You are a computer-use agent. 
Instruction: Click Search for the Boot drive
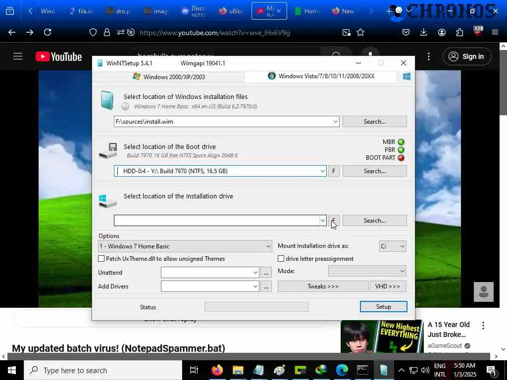click(374, 171)
